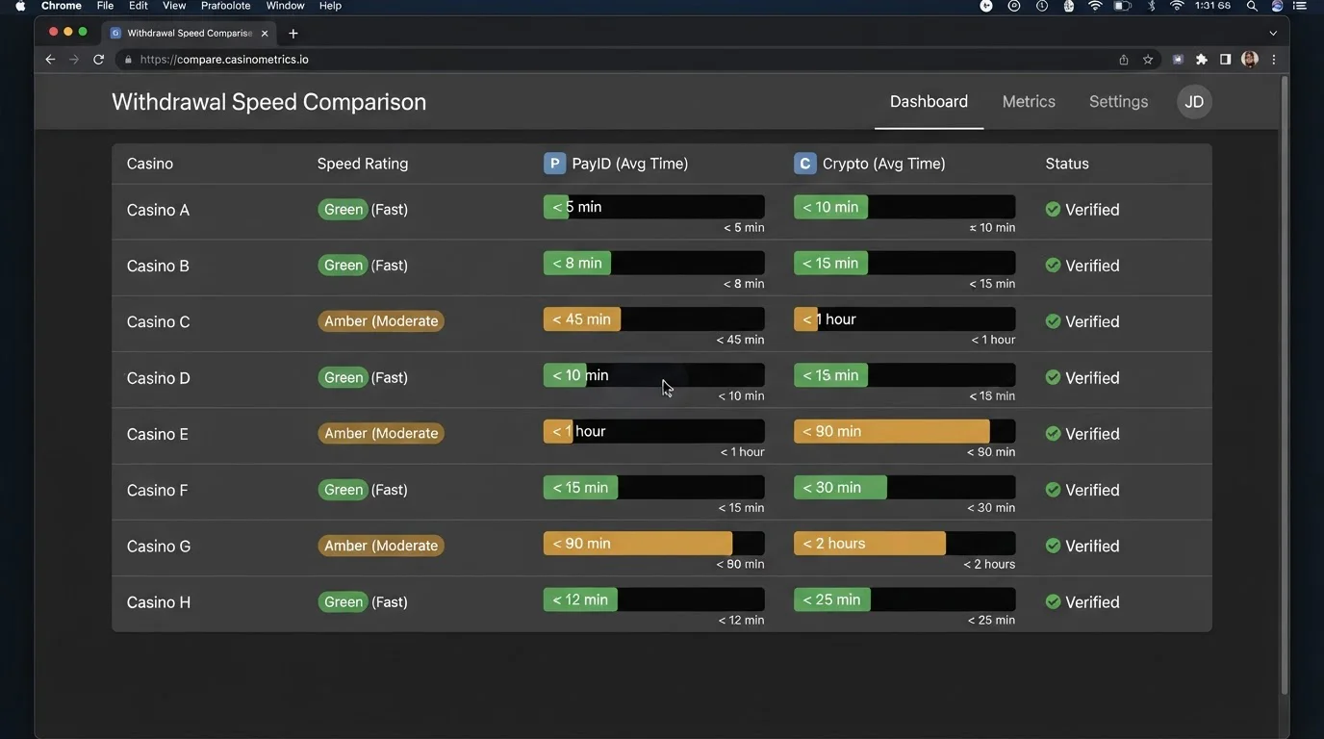Click the Casino column header
Image resolution: width=1324 pixels, height=739 pixels.
click(x=150, y=164)
